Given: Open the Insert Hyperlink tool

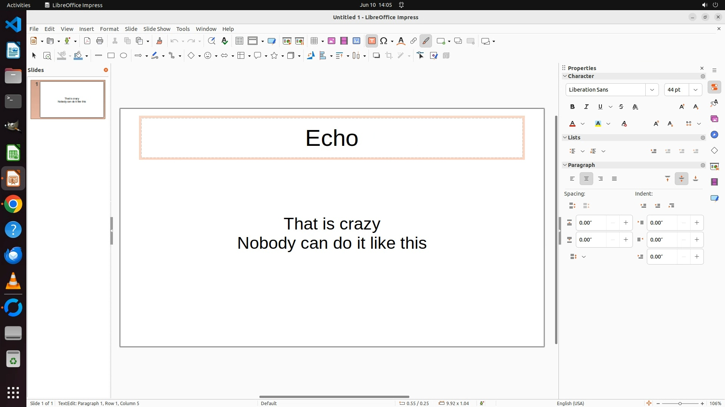Looking at the screenshot, I should point(413,41).
